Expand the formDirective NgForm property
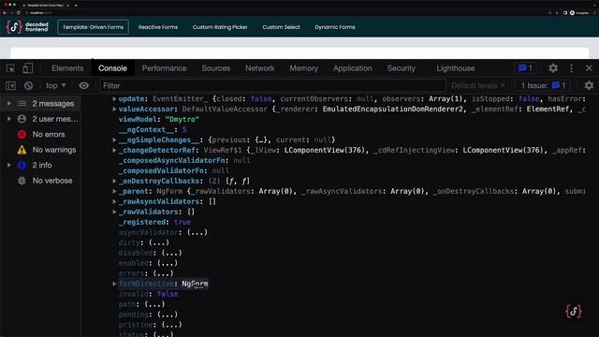Screen dimensions: 599x337 point(114,284)
